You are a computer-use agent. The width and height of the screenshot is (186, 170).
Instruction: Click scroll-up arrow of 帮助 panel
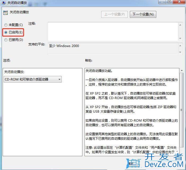click(x=181, y=70)
